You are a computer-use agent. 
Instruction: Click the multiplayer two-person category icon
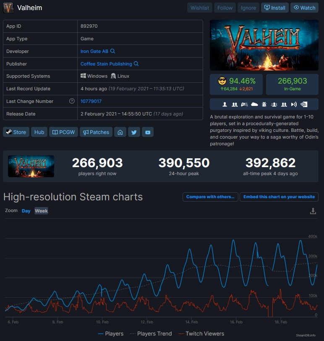pyautogui.click(x=235, y=105)
